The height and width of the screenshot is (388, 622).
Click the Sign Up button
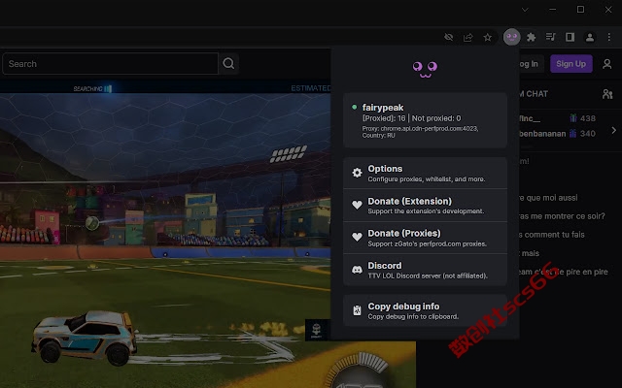[x=570, y=64]
